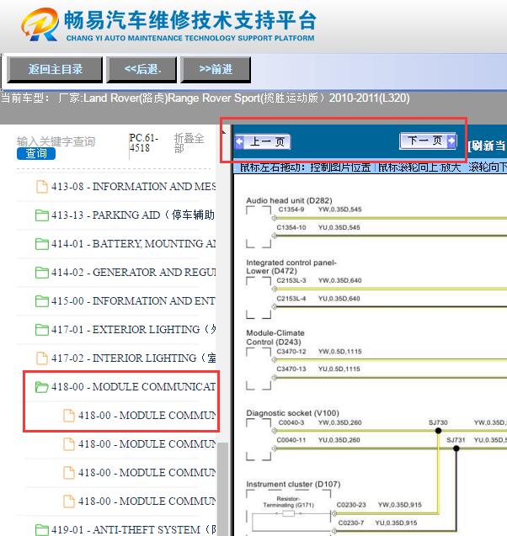
Task: Collapse 418-00 - MODULE COMMUNICAT folder entry
Action: pos(133,387)
